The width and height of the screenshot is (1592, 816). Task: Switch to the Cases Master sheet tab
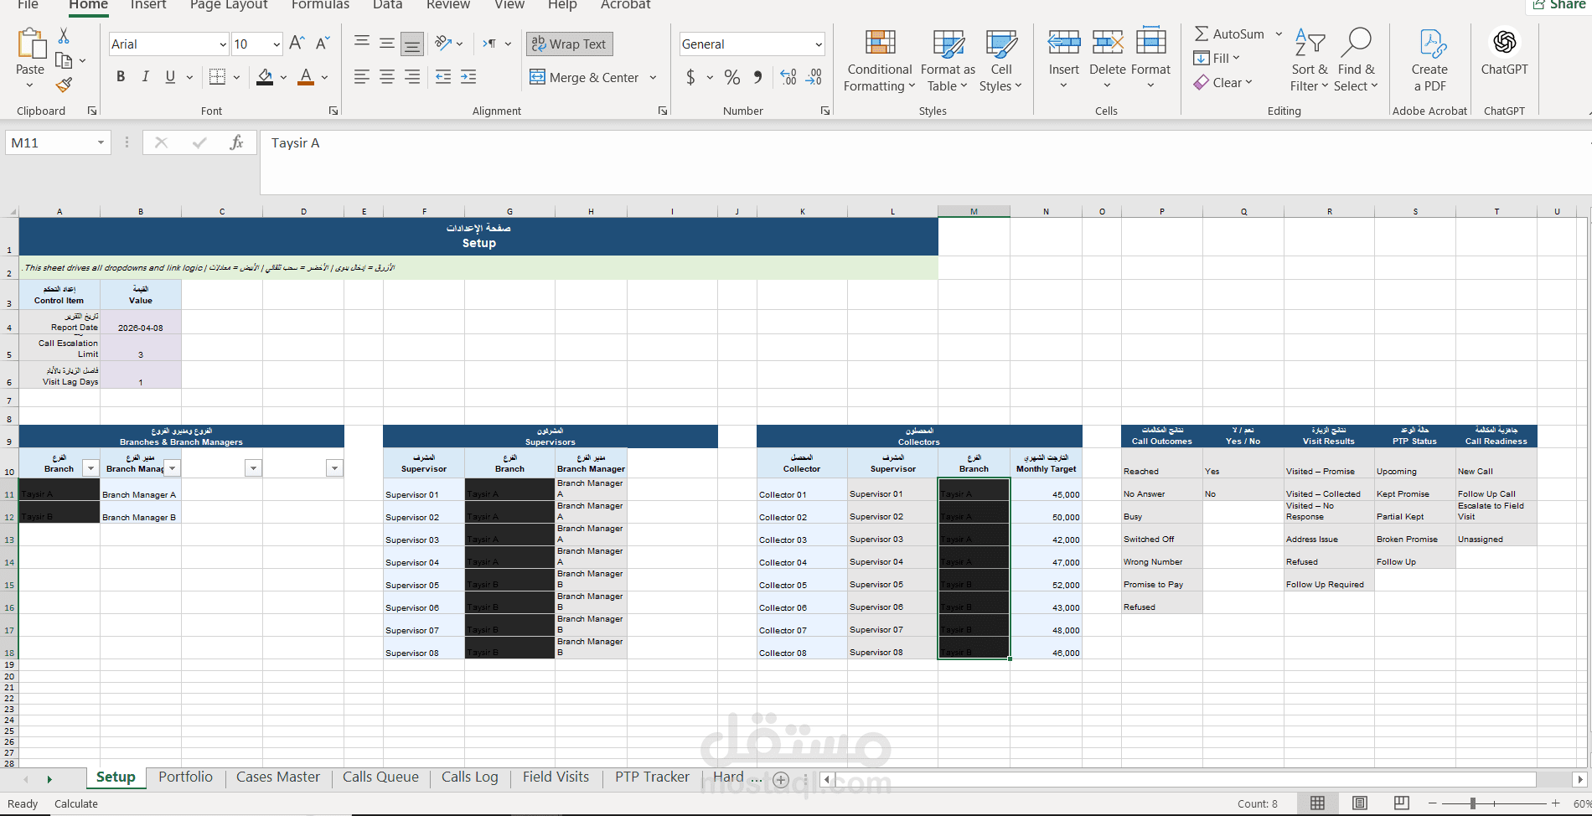pos(278,777)
